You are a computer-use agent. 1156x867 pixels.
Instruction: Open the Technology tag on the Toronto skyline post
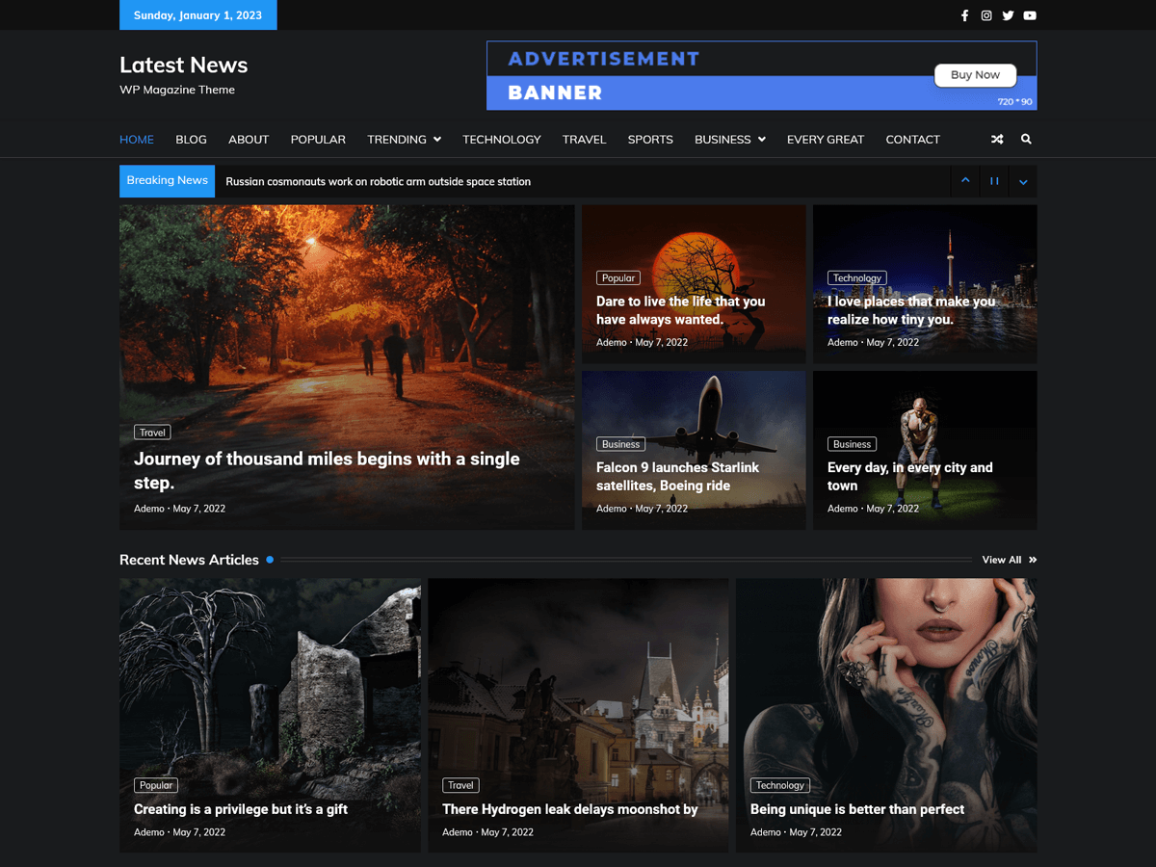click(856, 277)
